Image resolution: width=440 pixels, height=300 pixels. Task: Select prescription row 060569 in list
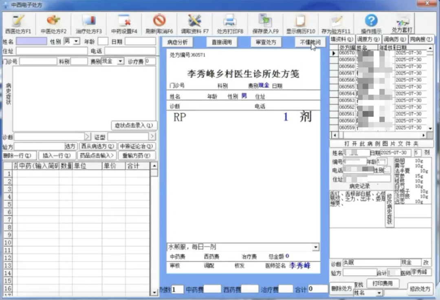[347, 60]
